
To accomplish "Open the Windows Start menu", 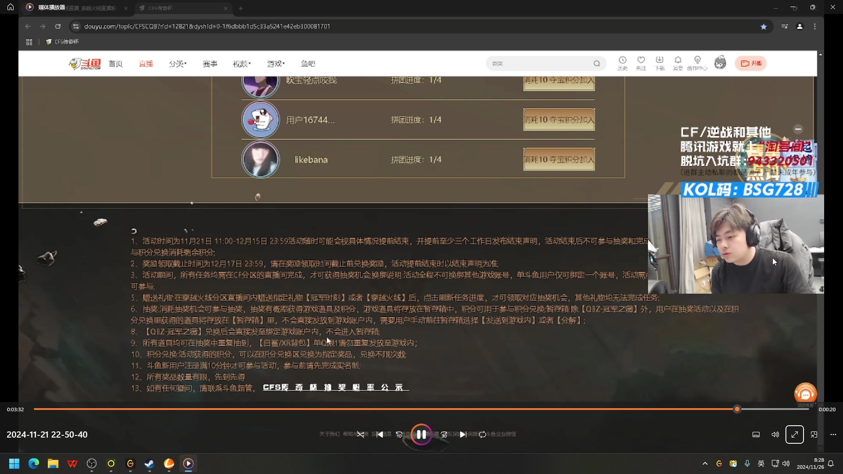I will click(14, 463).
